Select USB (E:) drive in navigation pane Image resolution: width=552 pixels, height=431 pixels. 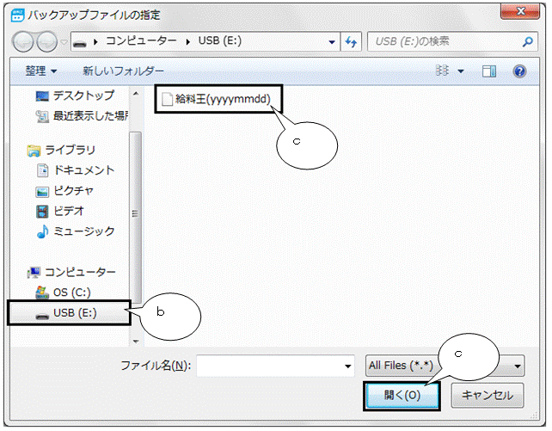(x=70, y=312)
